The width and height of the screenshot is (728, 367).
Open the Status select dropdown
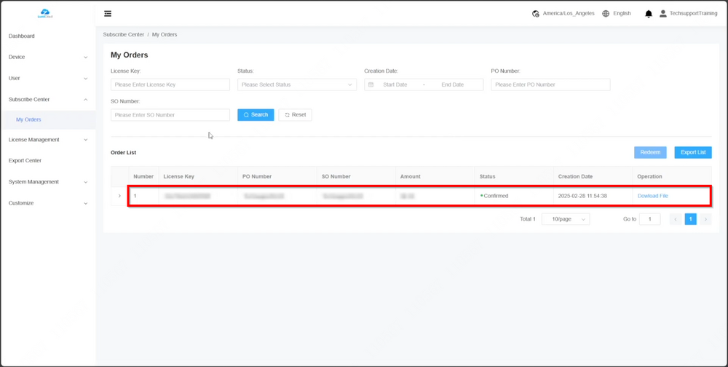297,84
